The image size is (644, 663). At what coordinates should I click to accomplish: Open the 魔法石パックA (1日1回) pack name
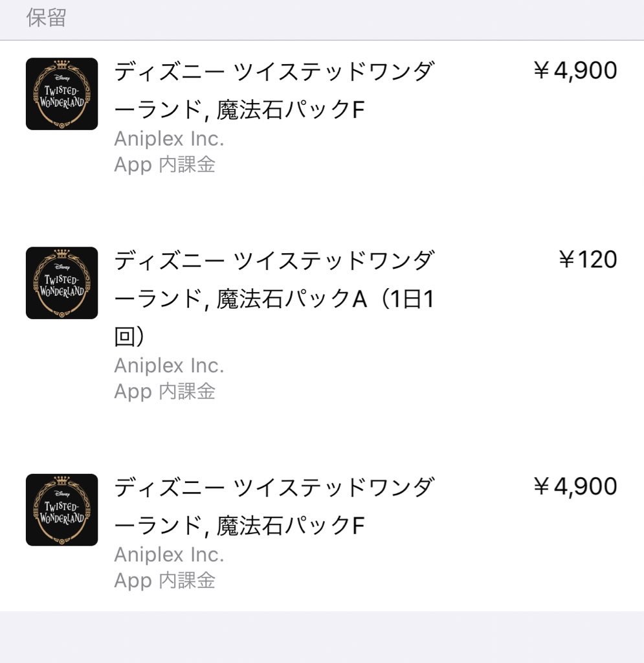[324, 300]
